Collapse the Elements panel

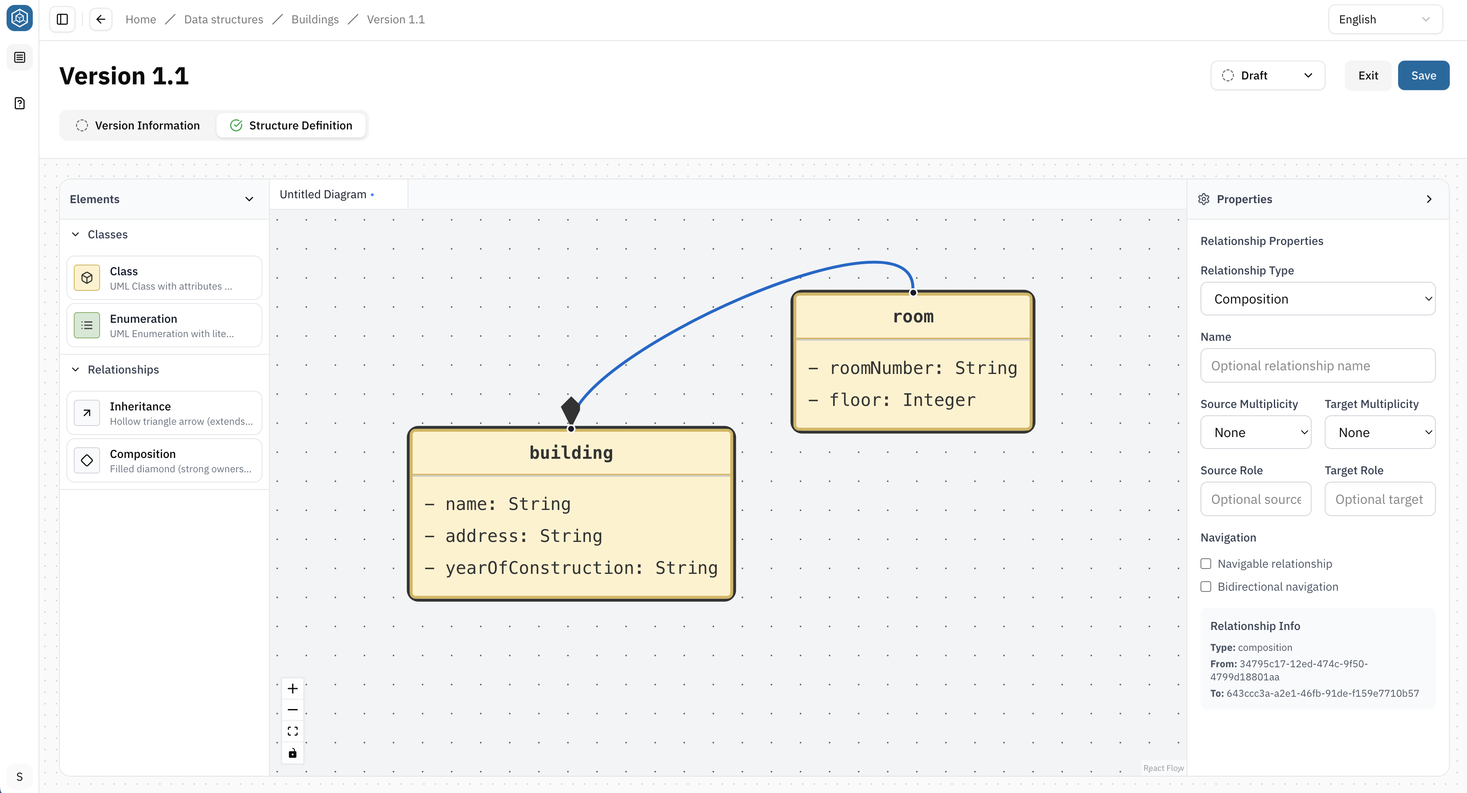pyautogui.click(x=249, y=199)
